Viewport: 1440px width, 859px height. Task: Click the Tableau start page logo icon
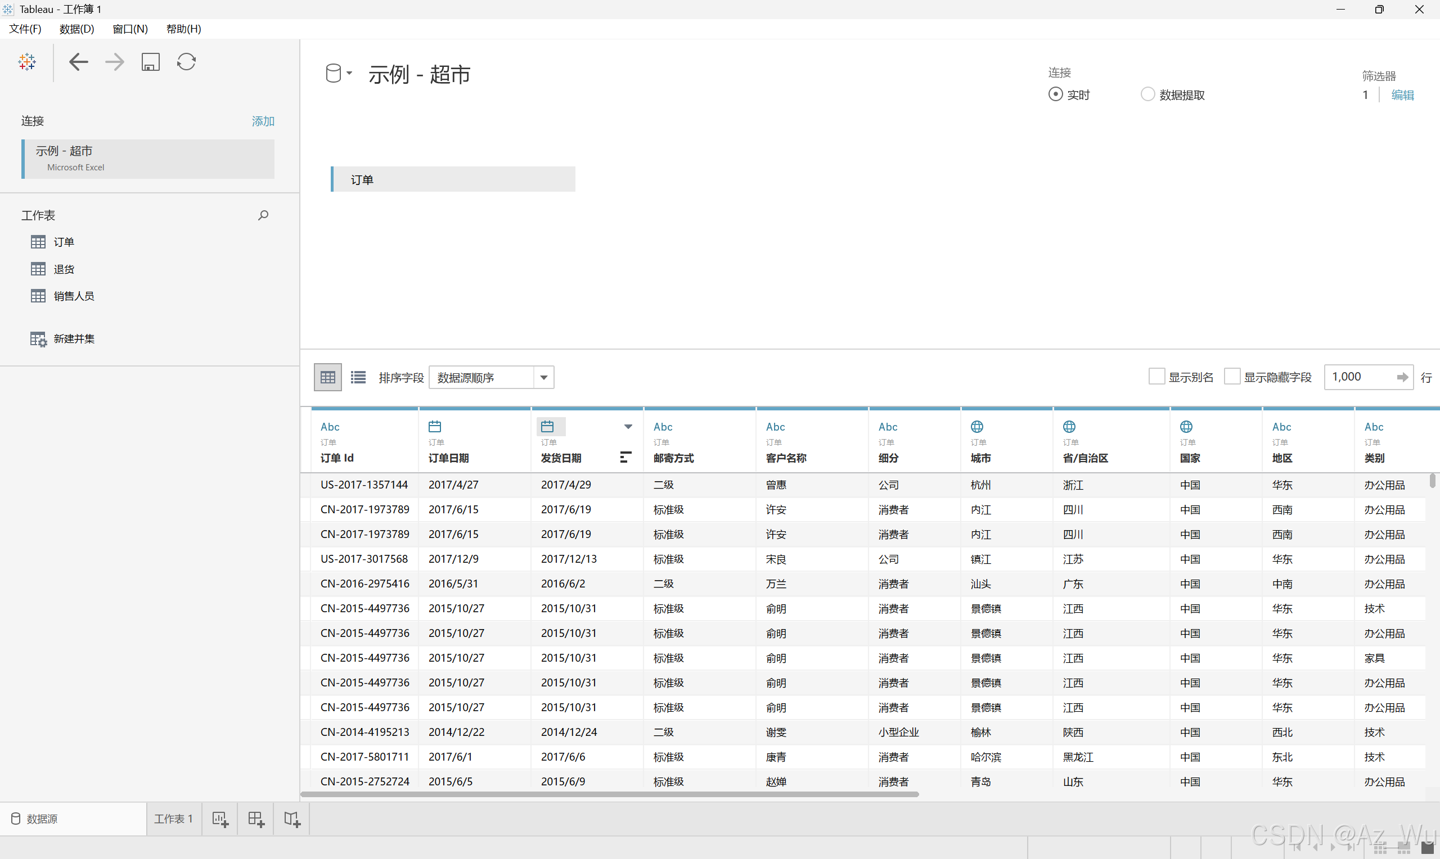pos(26,61)
